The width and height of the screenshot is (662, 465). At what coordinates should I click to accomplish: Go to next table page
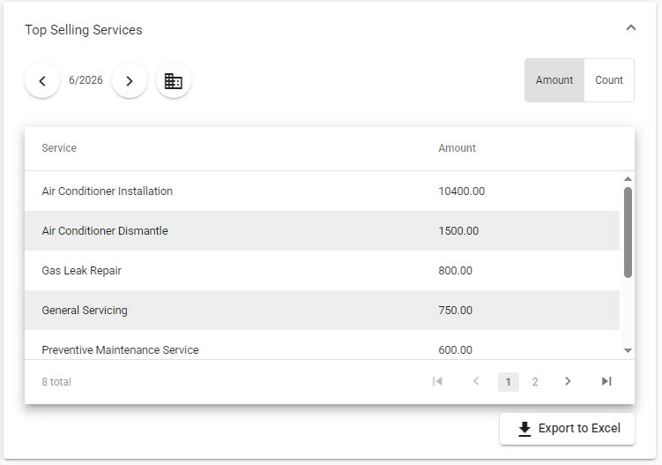pyautogui.click(x=568, y=381)
